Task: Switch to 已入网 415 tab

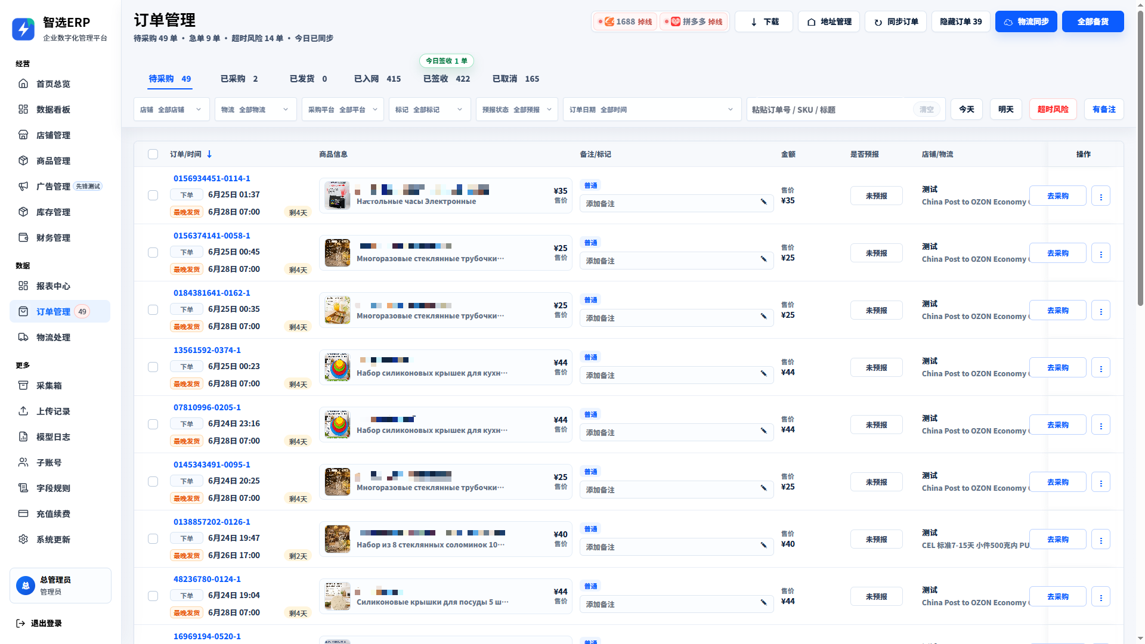Action: pyautogui.click(x=377, y=79)
